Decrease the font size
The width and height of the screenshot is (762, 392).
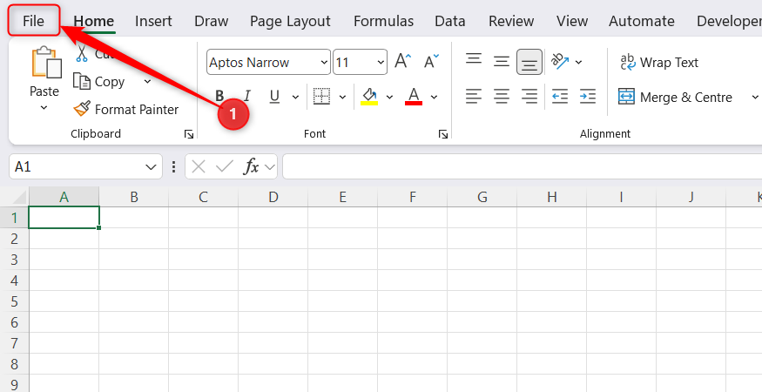click(431, 62)
